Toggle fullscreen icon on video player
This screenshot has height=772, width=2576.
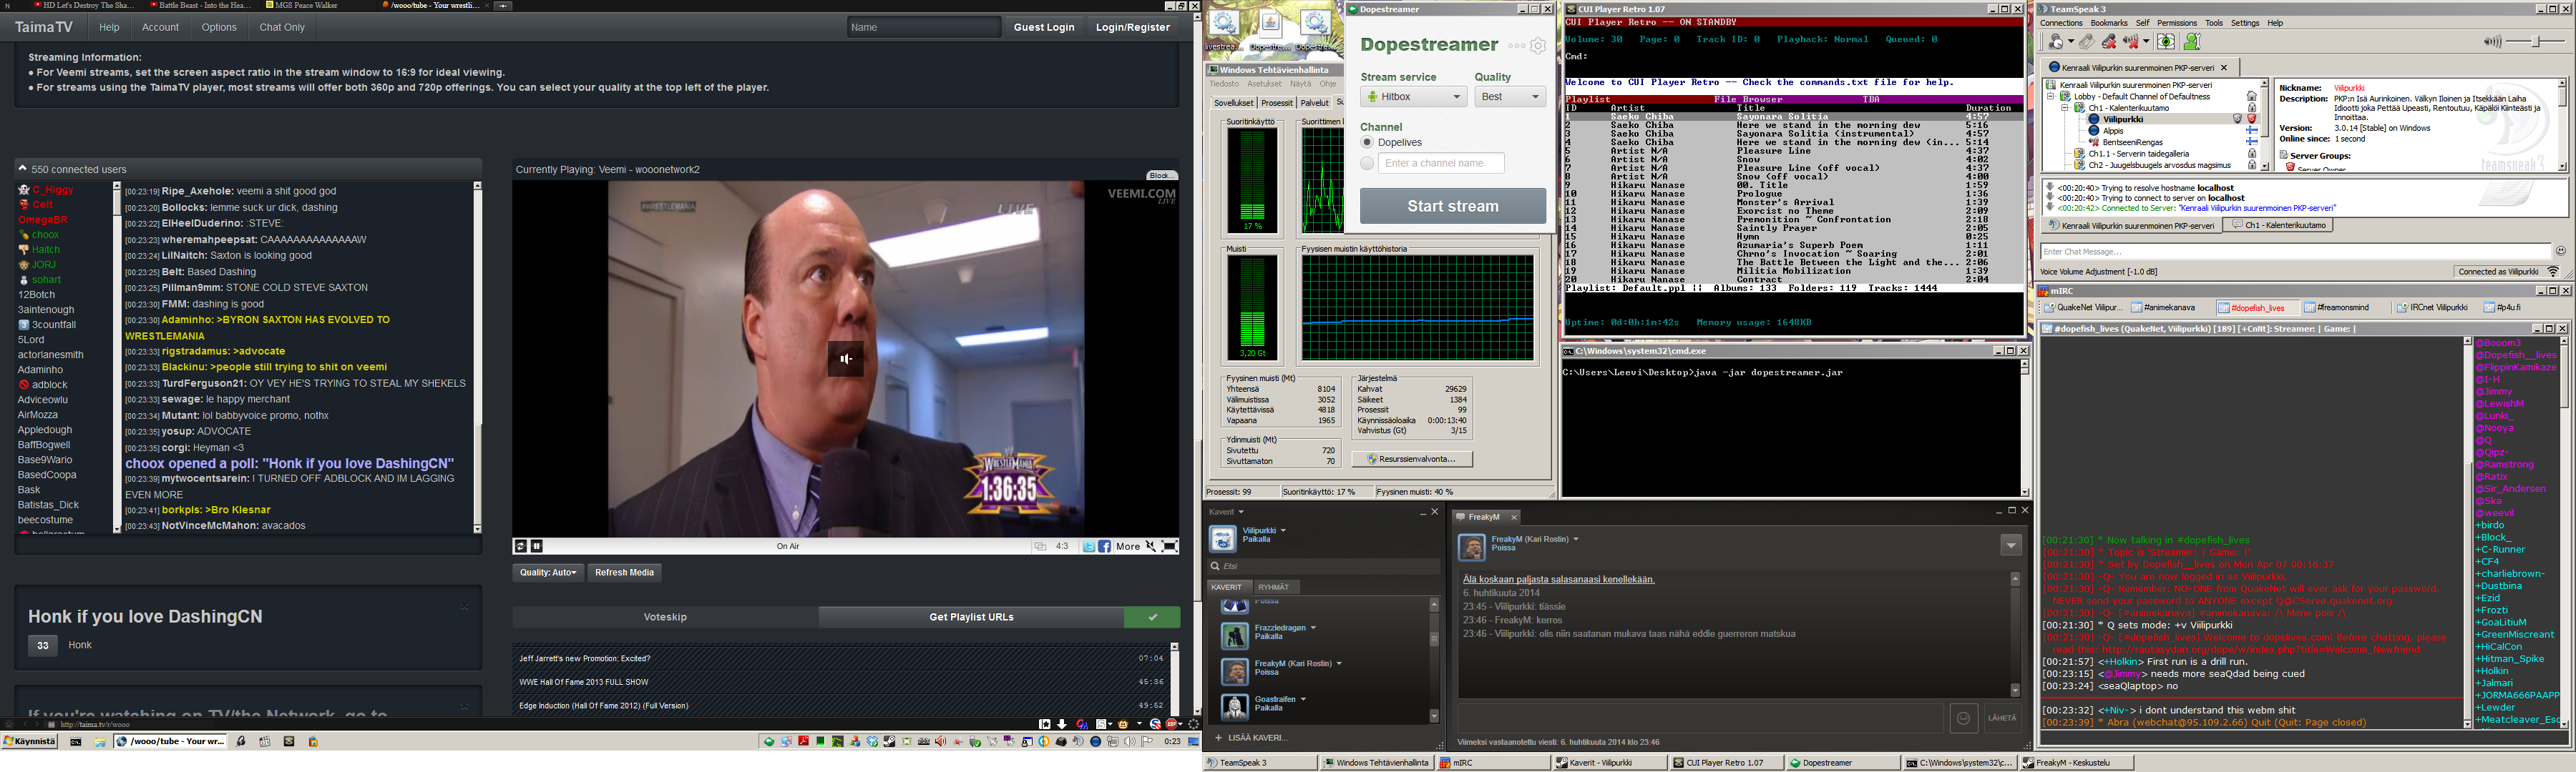pyautogui.click(x=1169, y=546)
